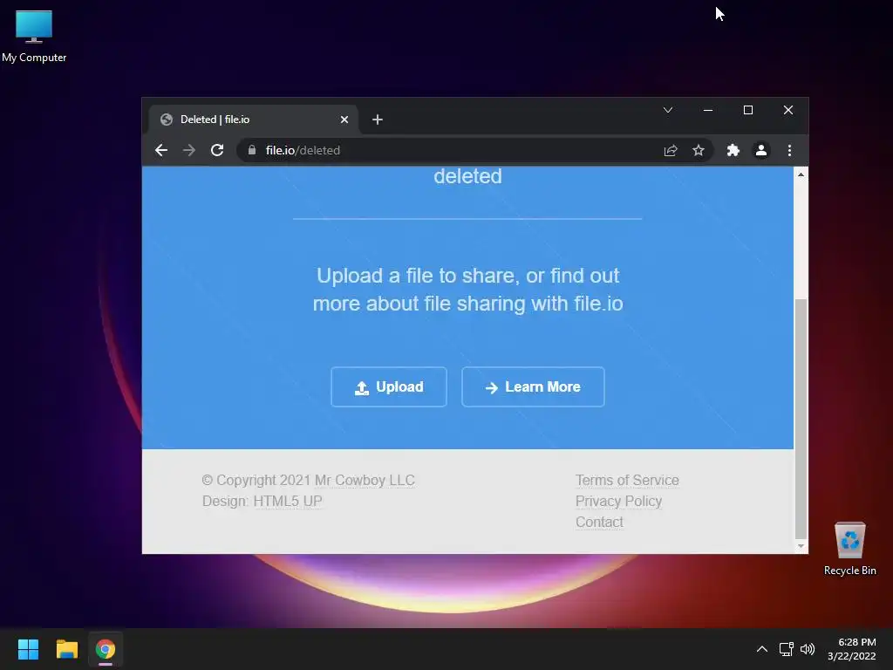The image size is (893, 670).
Task: Open the Windows Start menu
Action: pos(28,649)
